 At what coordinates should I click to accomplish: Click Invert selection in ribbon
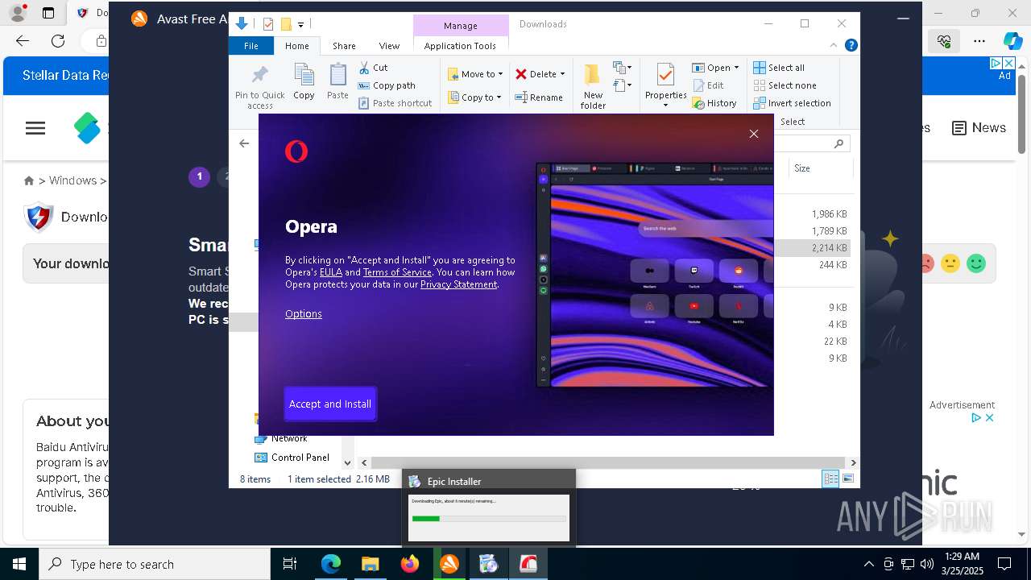pos(793,103)
